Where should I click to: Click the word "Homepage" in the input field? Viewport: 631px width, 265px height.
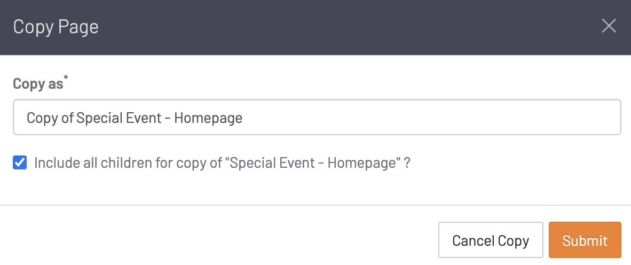pyautogui.click(x=208, y=118)
